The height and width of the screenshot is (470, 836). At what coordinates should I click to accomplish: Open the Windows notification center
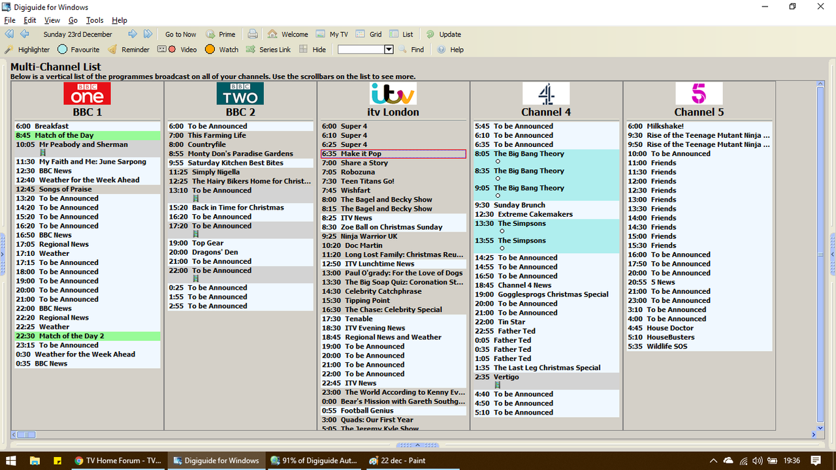tap(816, 460)
